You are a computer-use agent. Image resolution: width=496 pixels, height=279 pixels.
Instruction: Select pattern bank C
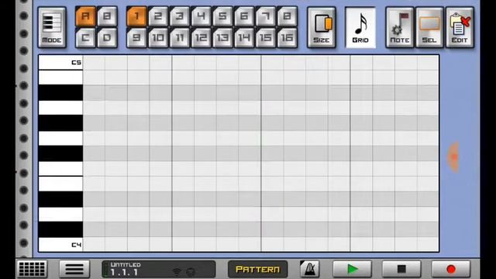click(85, 38)
